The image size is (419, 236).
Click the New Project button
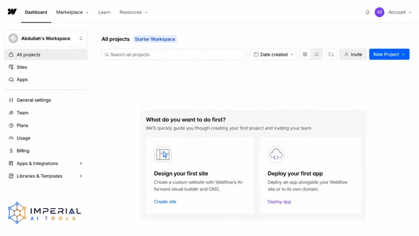(389, 54)
